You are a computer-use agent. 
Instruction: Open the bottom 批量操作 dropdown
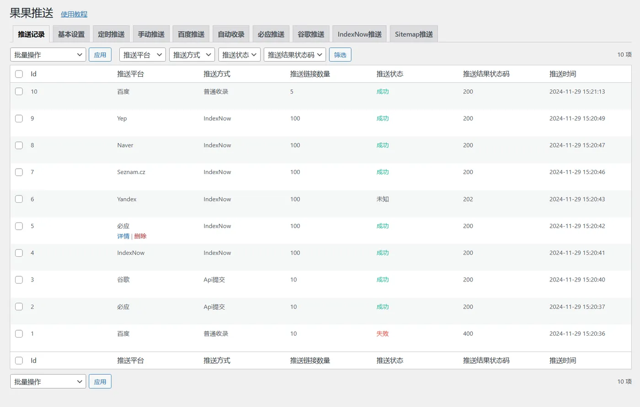[x=48, y=381]
